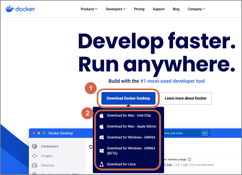
Task: Click Learn more about Docker
Action: 185,98
